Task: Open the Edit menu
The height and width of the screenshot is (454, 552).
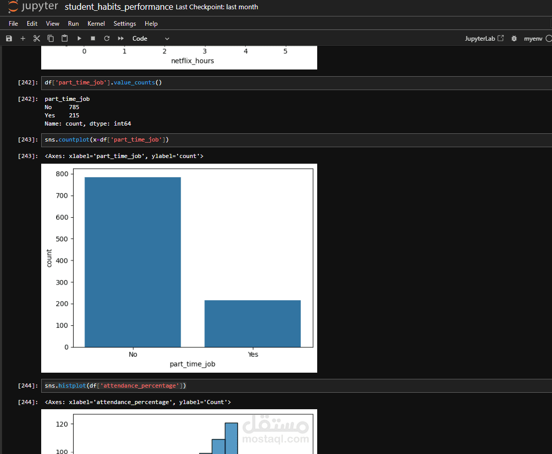Action: 32,24
